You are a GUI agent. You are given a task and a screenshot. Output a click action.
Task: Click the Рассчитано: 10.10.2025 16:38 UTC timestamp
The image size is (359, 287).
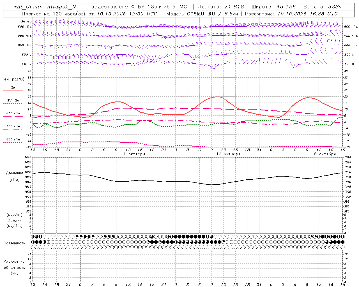[291, 14]
